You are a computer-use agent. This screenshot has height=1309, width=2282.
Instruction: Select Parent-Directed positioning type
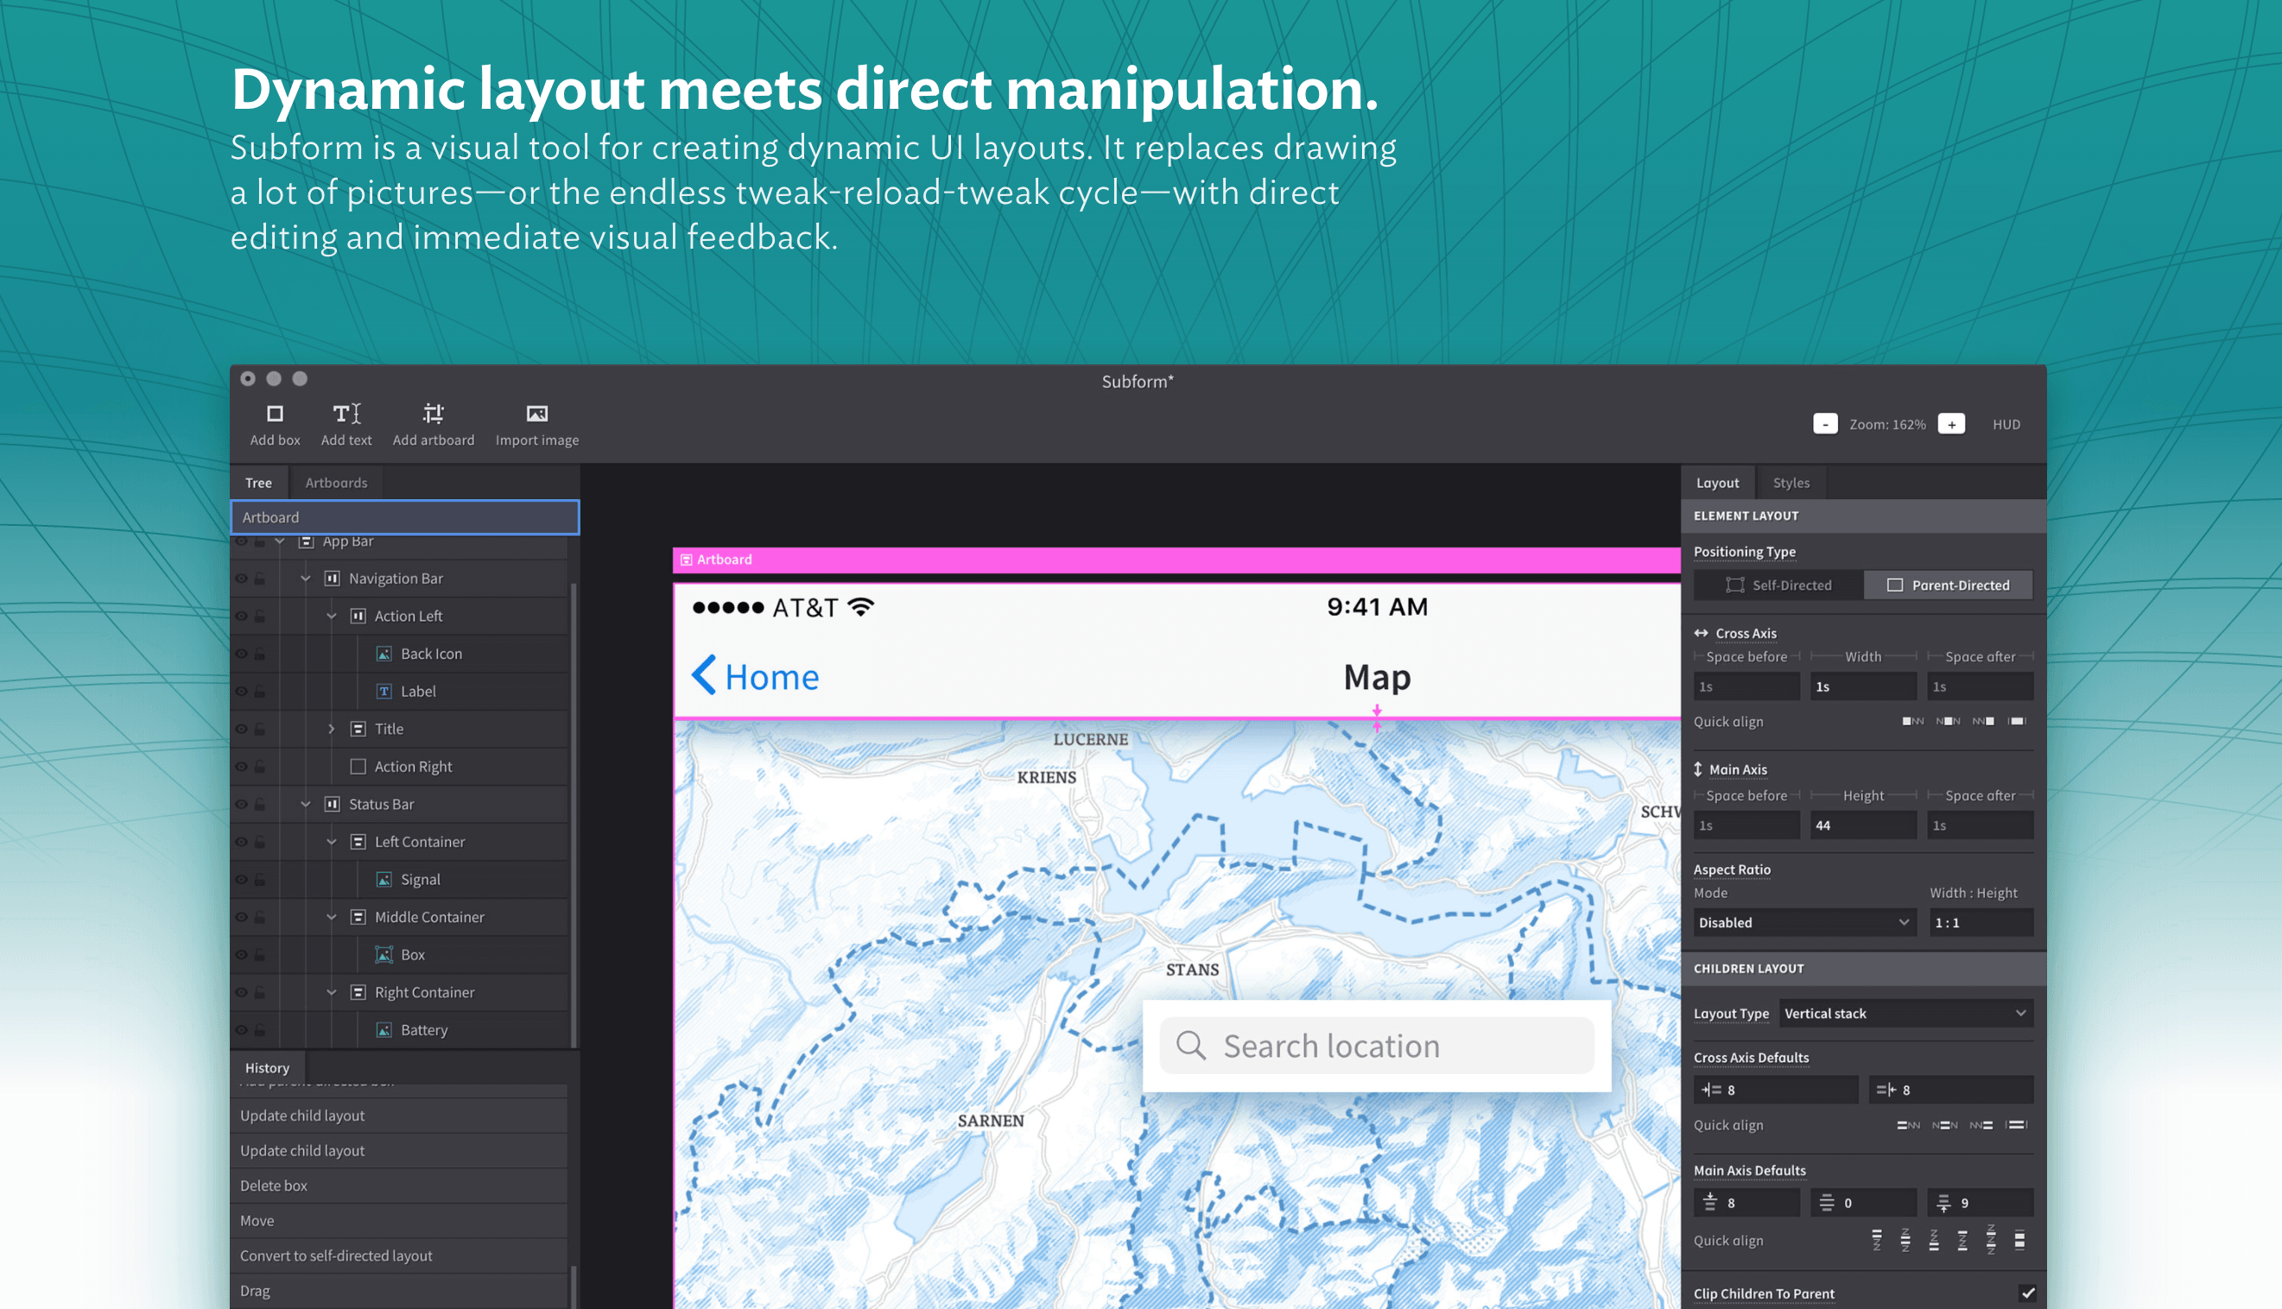[x=1948, y=585]
